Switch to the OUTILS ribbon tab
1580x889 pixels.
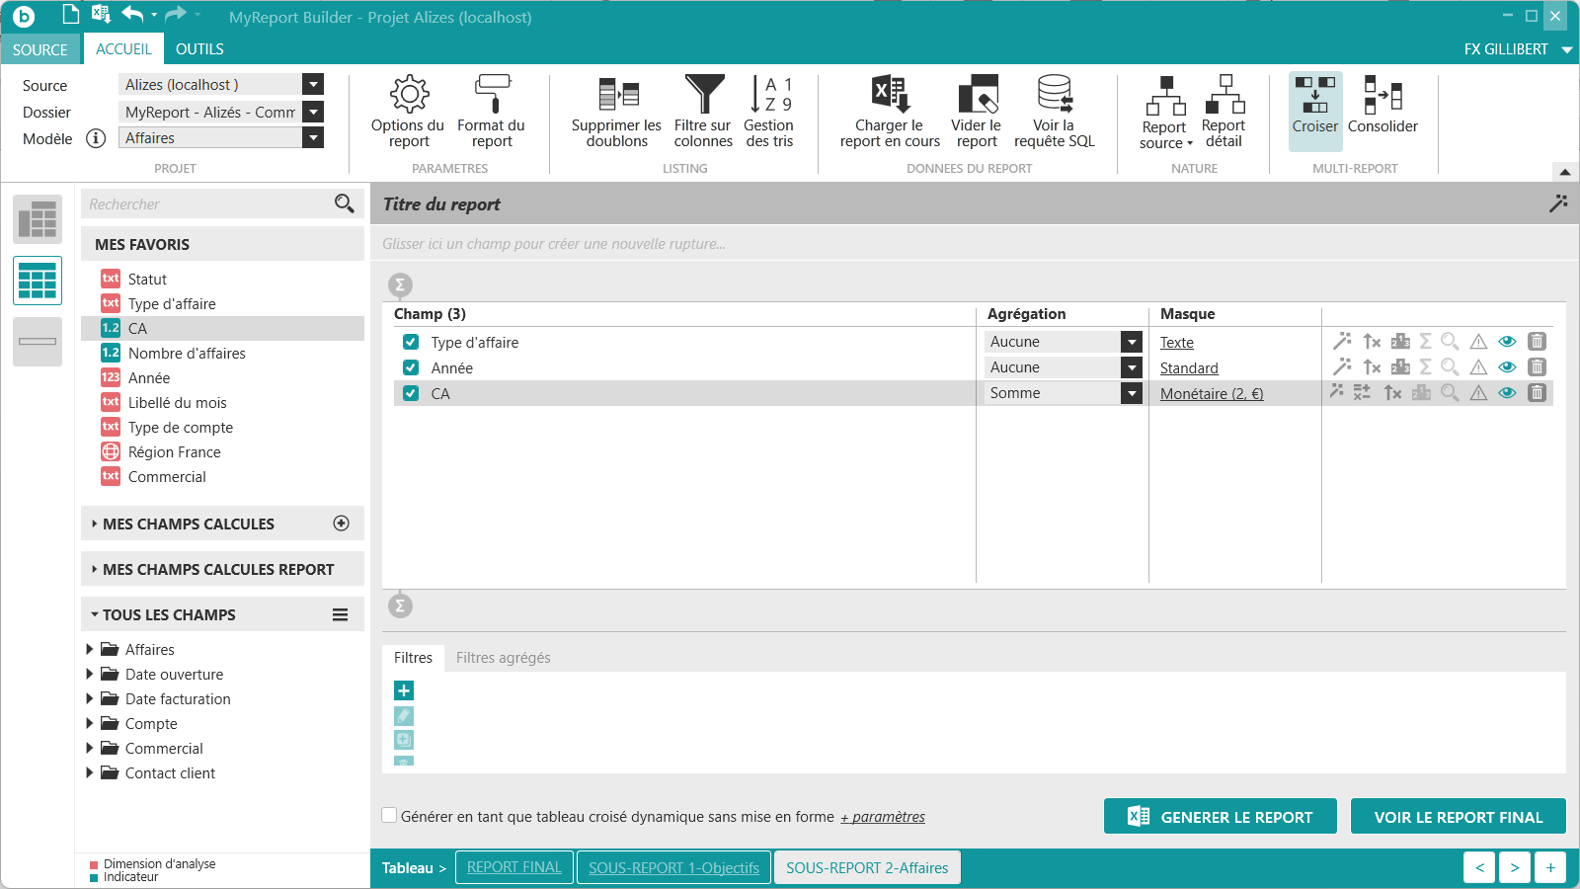pos(199,48)
